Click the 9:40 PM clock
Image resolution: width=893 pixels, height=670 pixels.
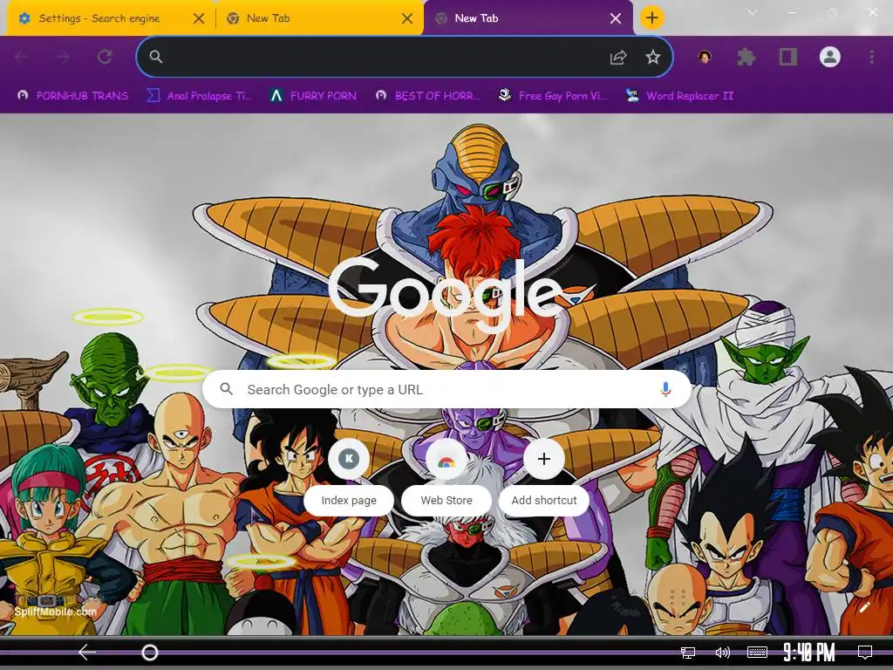808,652
